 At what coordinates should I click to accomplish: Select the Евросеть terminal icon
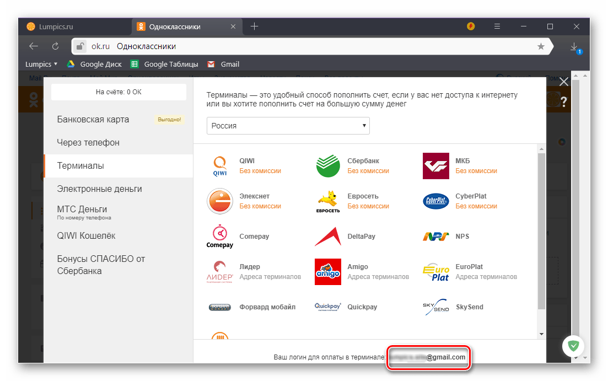(328, 201)
